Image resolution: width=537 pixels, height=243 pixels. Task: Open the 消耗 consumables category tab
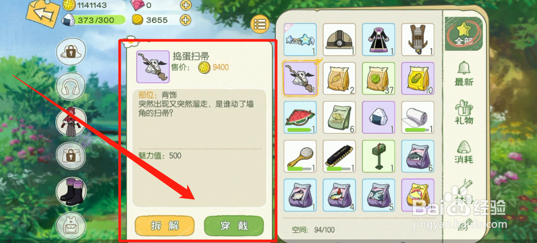tap(464, 151)
